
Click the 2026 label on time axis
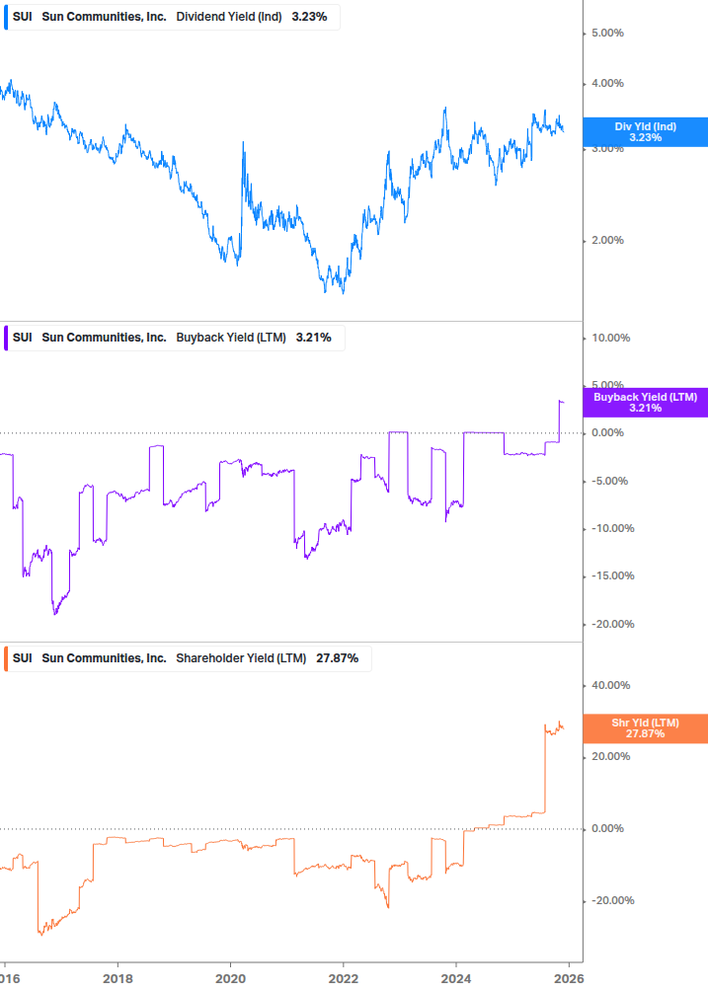(569, 979)
